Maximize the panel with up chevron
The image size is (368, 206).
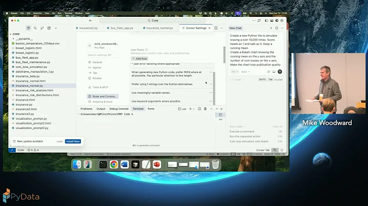coord(217,109)
